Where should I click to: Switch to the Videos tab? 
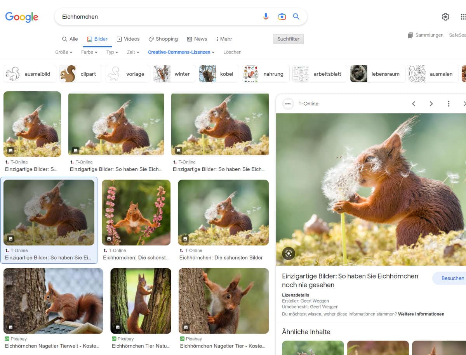tap(128, 39)
